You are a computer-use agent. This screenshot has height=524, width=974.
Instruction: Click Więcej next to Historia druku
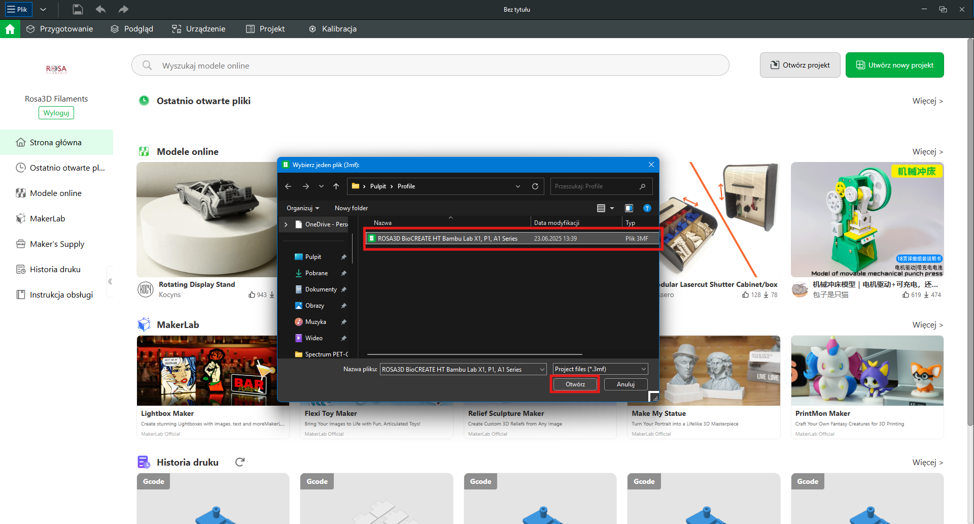pyautogui.click(x=927, y=463)
